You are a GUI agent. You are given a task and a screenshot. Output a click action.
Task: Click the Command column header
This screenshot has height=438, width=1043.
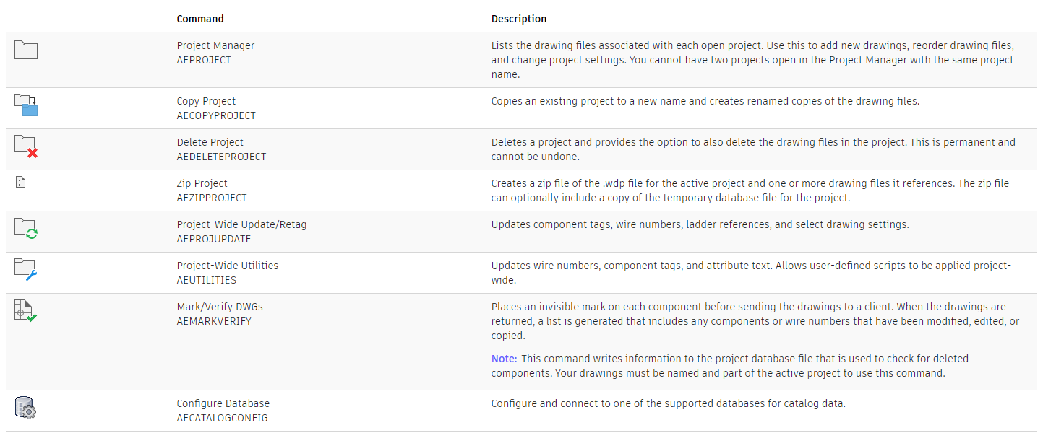(200, 19)
